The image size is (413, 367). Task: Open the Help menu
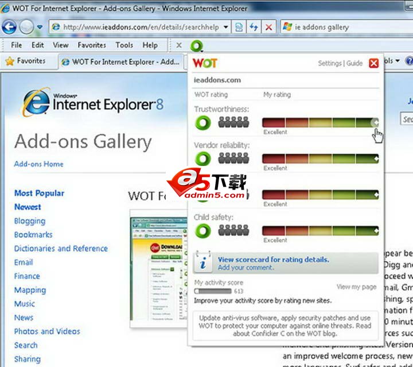[x=150, y=45]
